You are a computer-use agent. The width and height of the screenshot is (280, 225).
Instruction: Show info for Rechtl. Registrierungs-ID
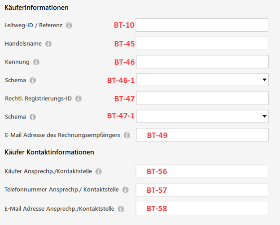79,98
